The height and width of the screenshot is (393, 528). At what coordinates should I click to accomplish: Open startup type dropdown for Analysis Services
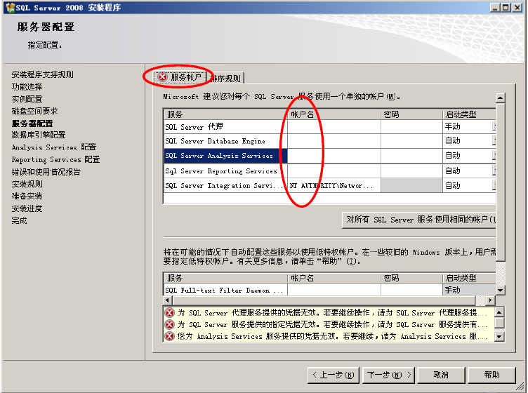(494, 156)
